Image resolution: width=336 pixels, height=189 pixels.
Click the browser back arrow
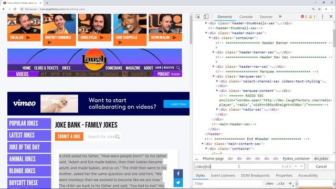click(x=4, y=9)
